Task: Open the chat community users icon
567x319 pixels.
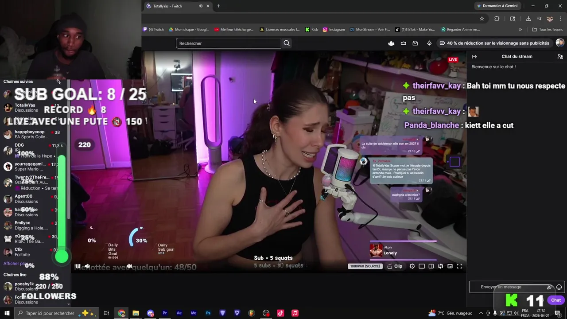Action: (x=560, y=57)
